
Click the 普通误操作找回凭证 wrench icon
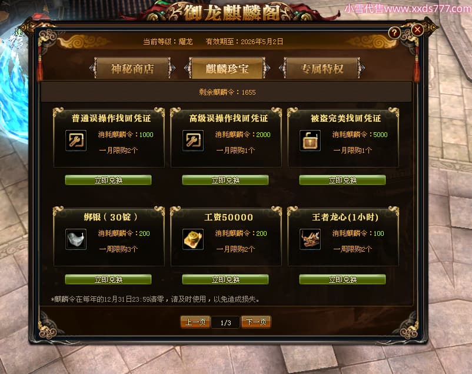76,141
